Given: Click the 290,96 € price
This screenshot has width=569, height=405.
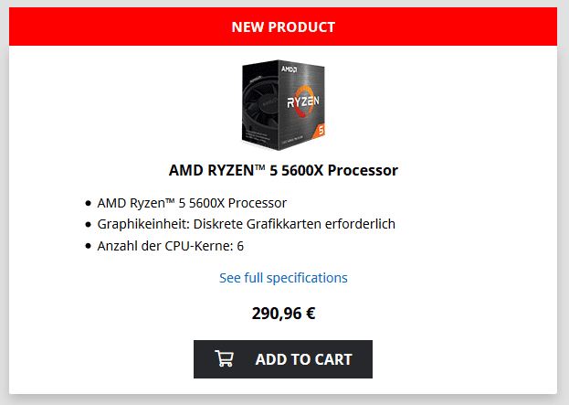Looking at the screenshot, I should click(x=283, y=314).
